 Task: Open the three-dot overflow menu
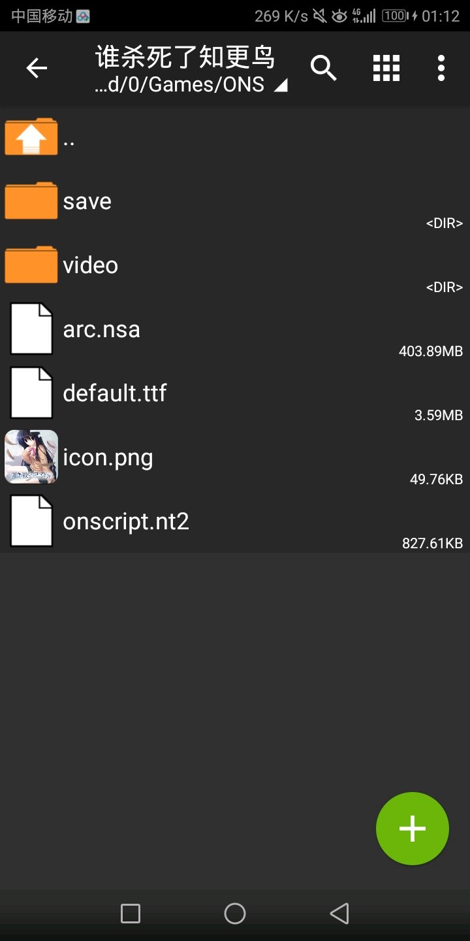pyautogui.click(x=441, y=68)
